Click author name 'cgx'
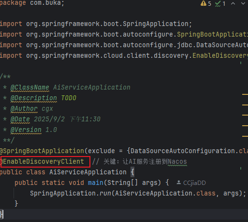 tap(47, 109)
